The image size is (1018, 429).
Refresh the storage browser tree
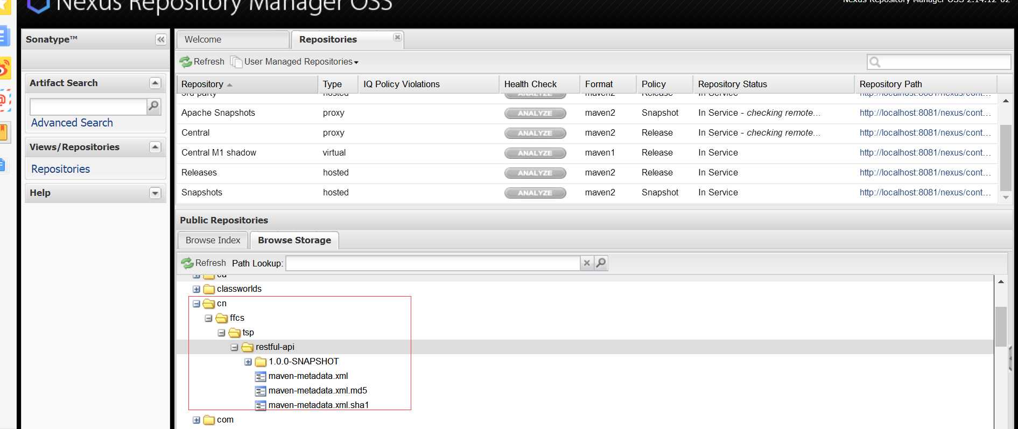(203, 263)
